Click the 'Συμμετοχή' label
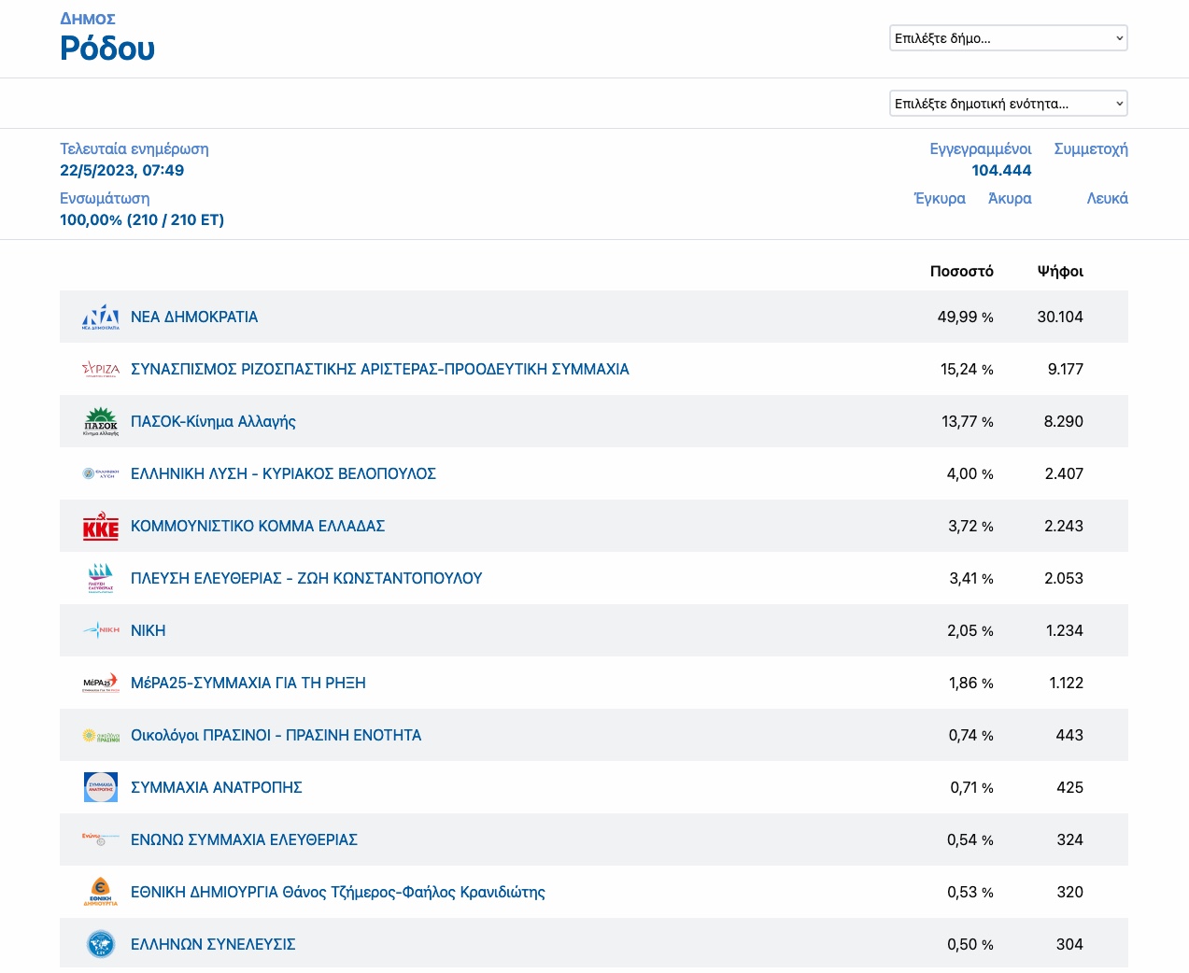Viewport: 1189px width, 973px height. tap(1091, 148)
